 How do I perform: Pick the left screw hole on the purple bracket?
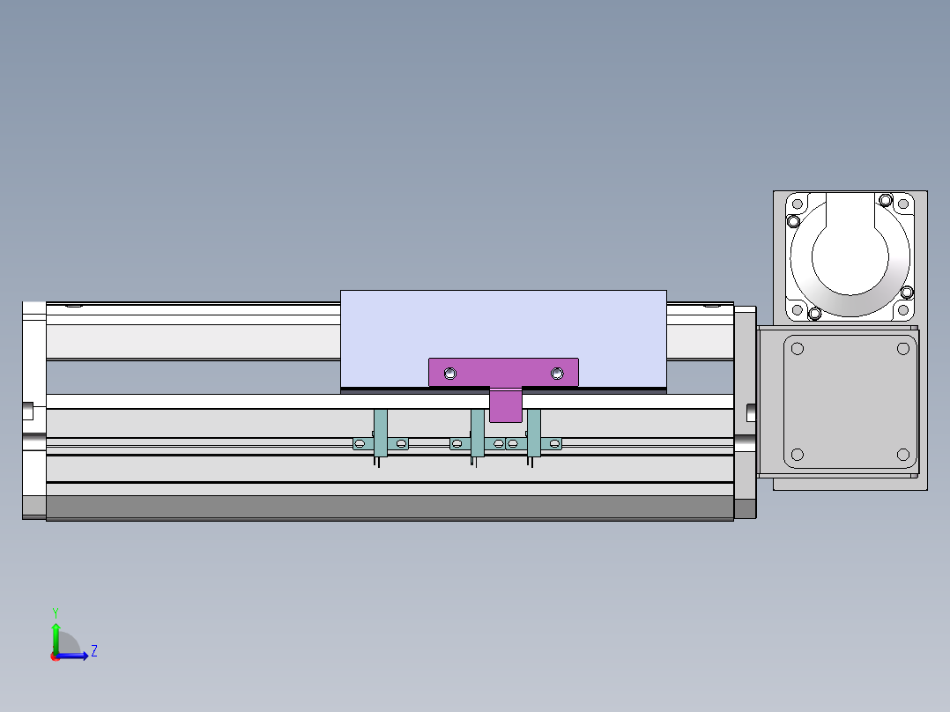tap(450, 374)
